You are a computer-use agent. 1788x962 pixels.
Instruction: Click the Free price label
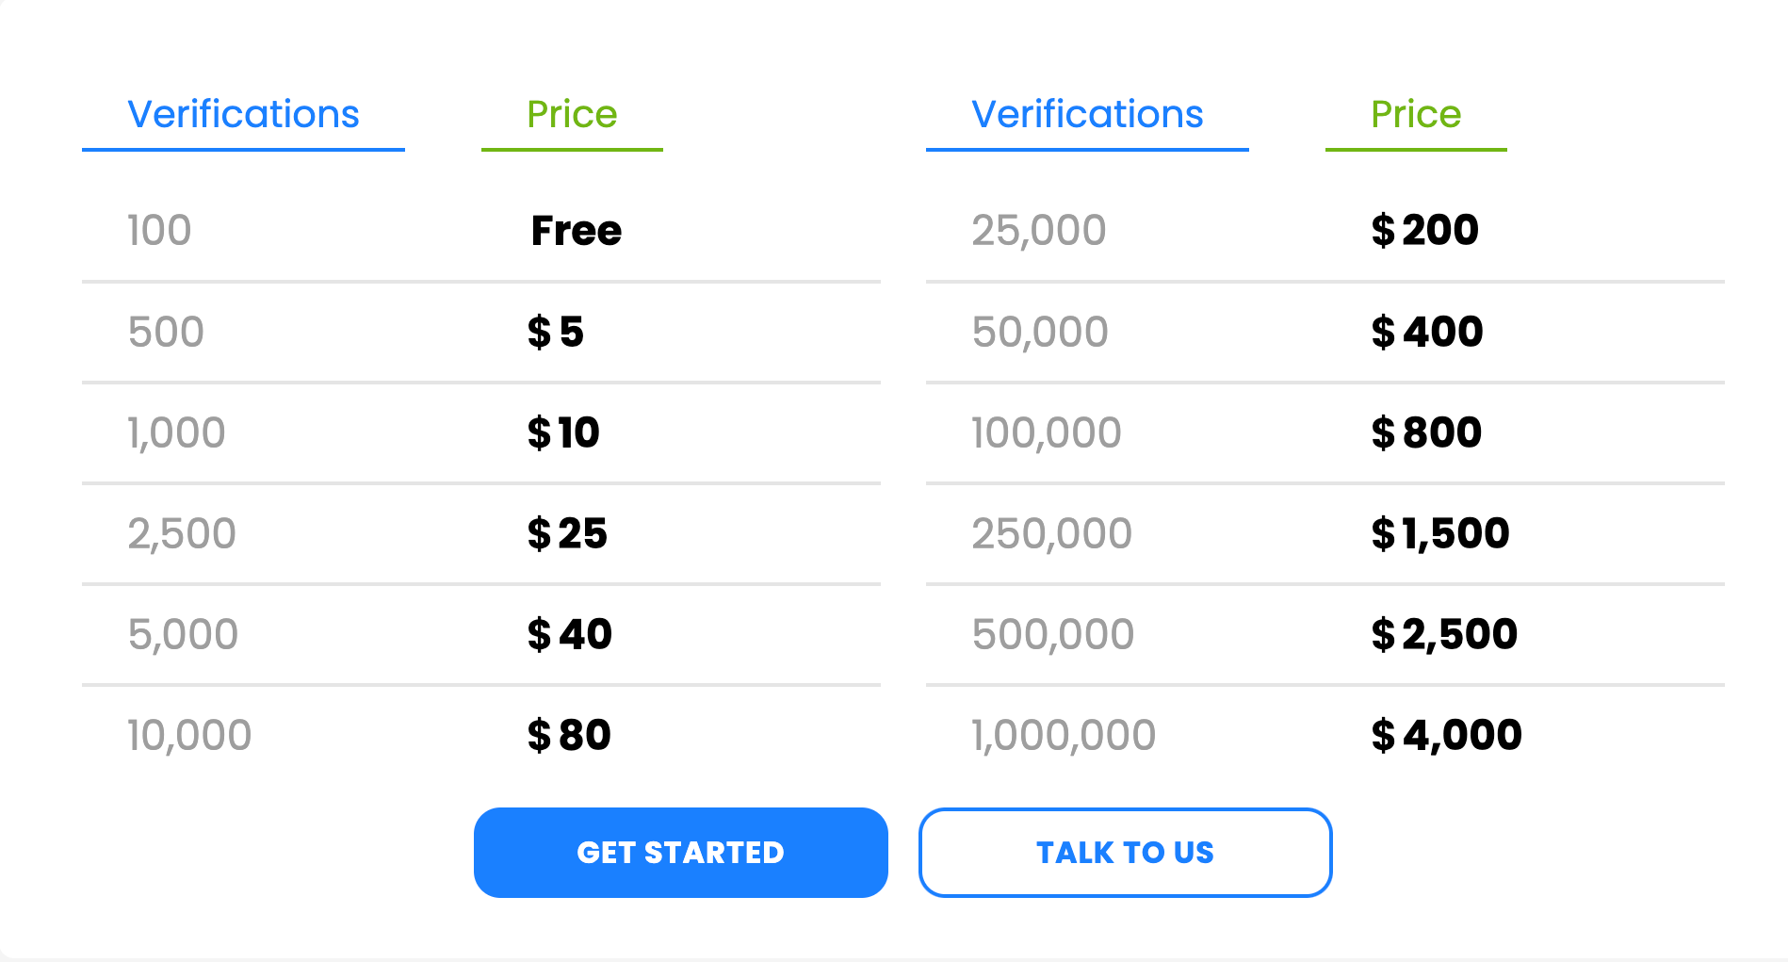click(576, 231)
